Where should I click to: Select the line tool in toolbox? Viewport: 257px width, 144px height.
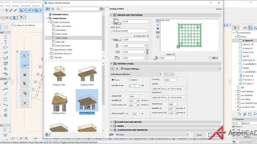click(x=6, y=94)
